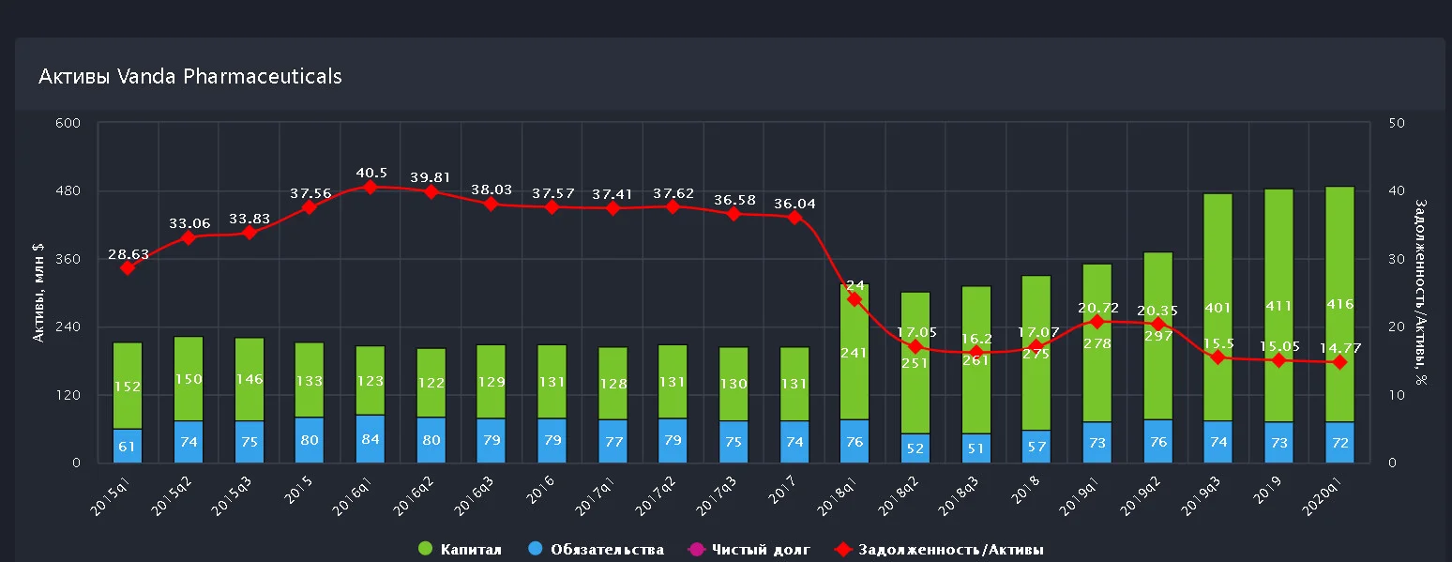The height and width of the screenshot is (562, 1452).
Task: Toggle the Задолженность/Активы line in the legend
Action: click(940, 550)
